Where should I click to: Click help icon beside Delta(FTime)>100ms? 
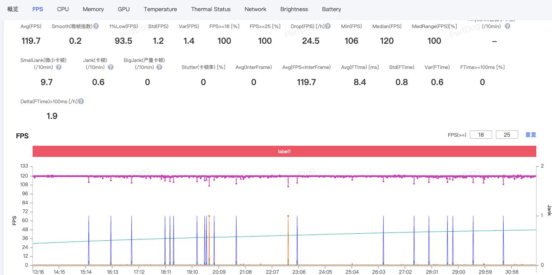[x=81, y=101]
